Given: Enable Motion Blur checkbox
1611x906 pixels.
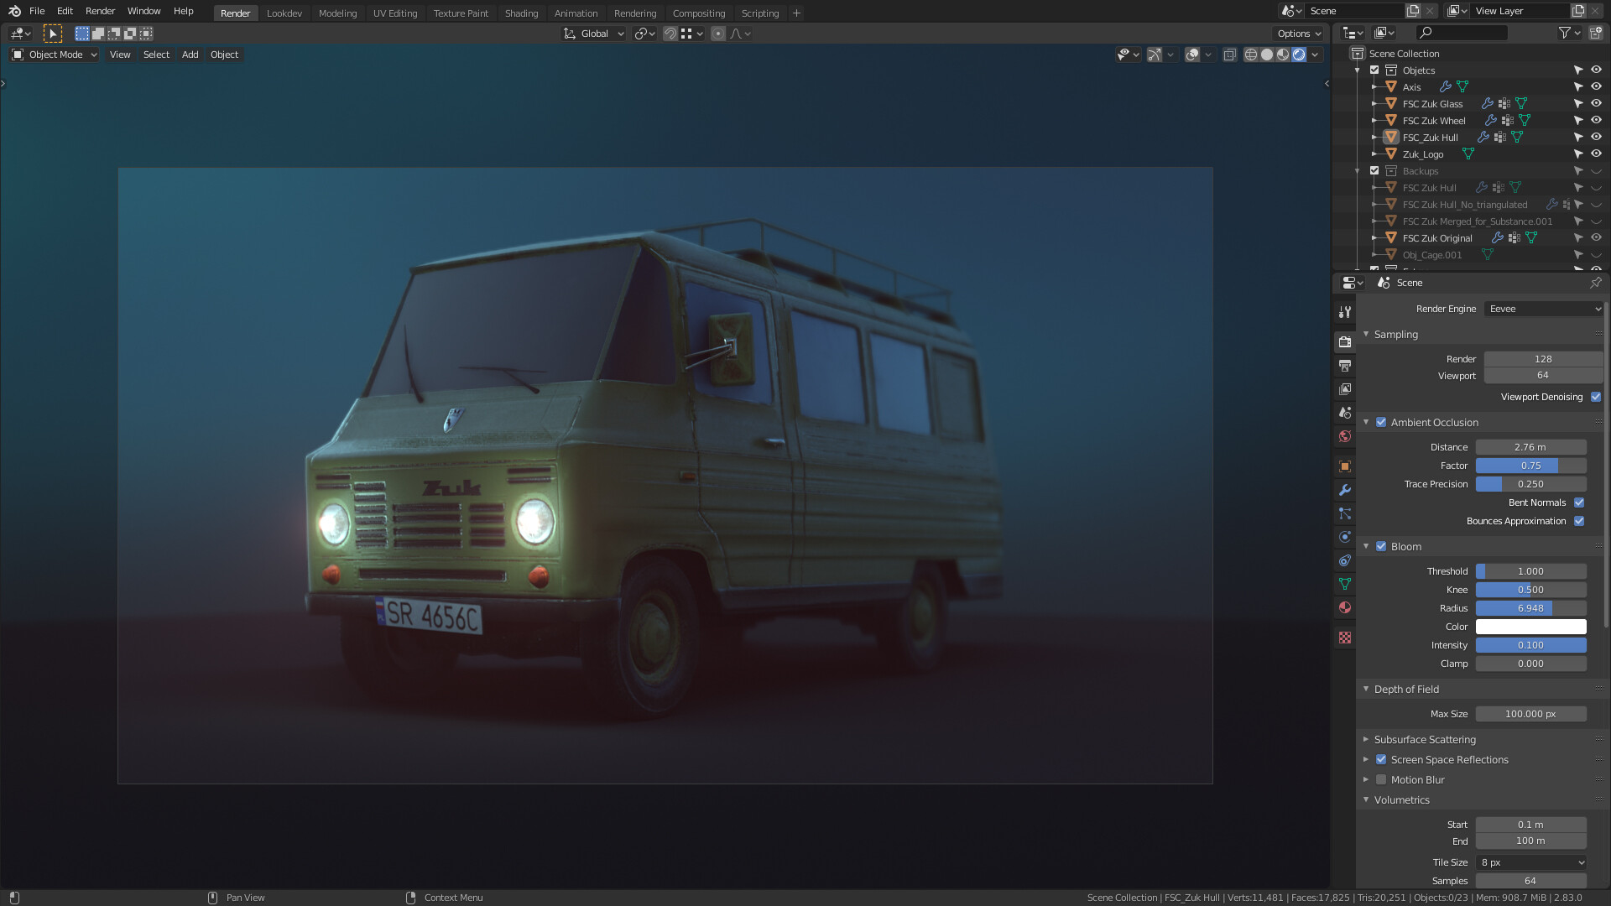Looking at the screenshot, I should tap(1381, 779).
